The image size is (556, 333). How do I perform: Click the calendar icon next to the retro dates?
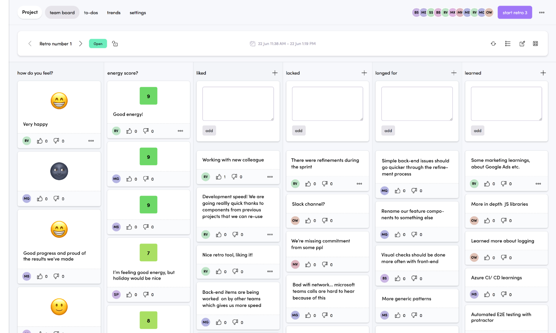point(252,43)
